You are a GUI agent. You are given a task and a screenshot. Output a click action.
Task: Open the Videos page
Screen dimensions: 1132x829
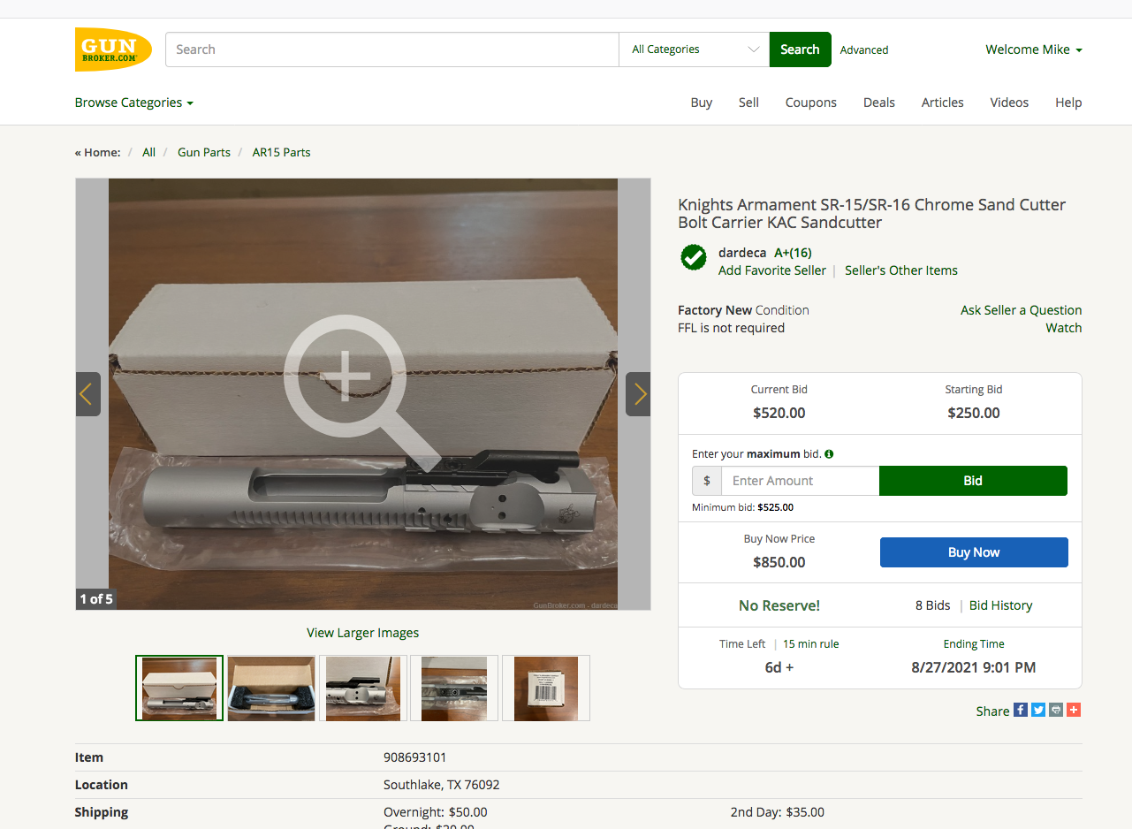1009,103
